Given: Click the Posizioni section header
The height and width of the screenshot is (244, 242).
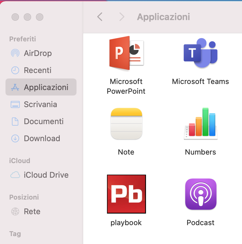Looking at the screenshot, I should tap(24, 197).
